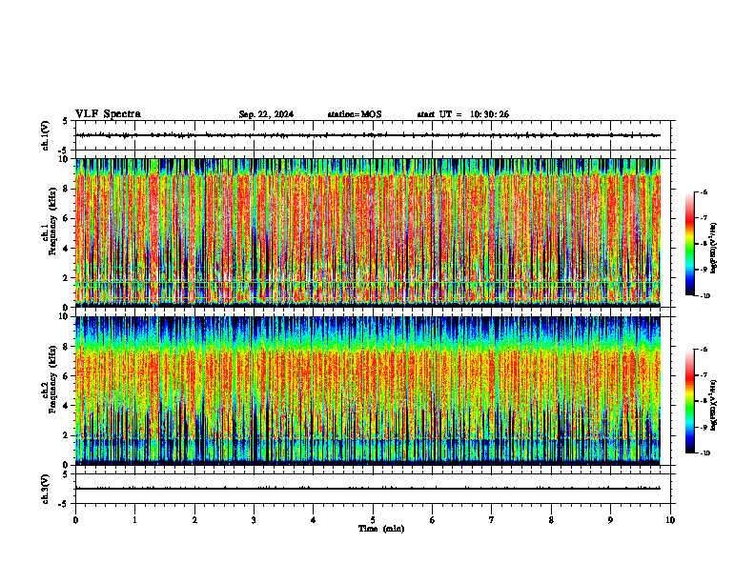Click time-axis tick label "8"
This screenshot has width=755, height=583.
pyautogui.click(x=551, y=520)
